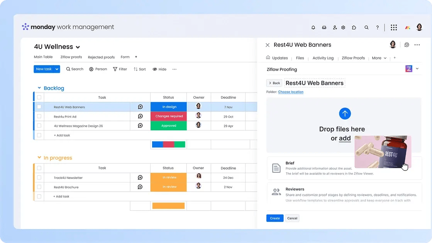Image resolution: width=432 pixels, height=243 pixels.
Task: Open the Files tab in panel
Action: 300,58
